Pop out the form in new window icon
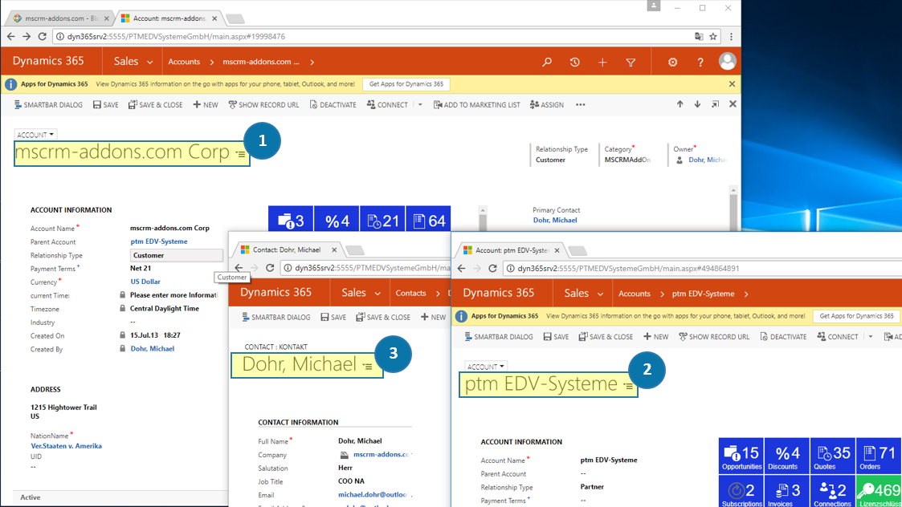902x507 pixels. (x=715, y=104)
